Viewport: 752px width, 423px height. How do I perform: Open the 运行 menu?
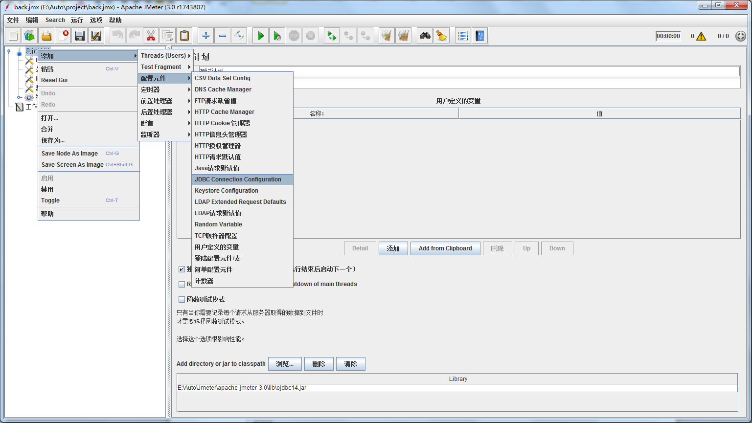[77, 20]
